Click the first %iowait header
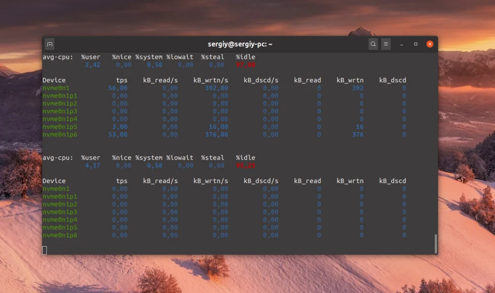 179,57
